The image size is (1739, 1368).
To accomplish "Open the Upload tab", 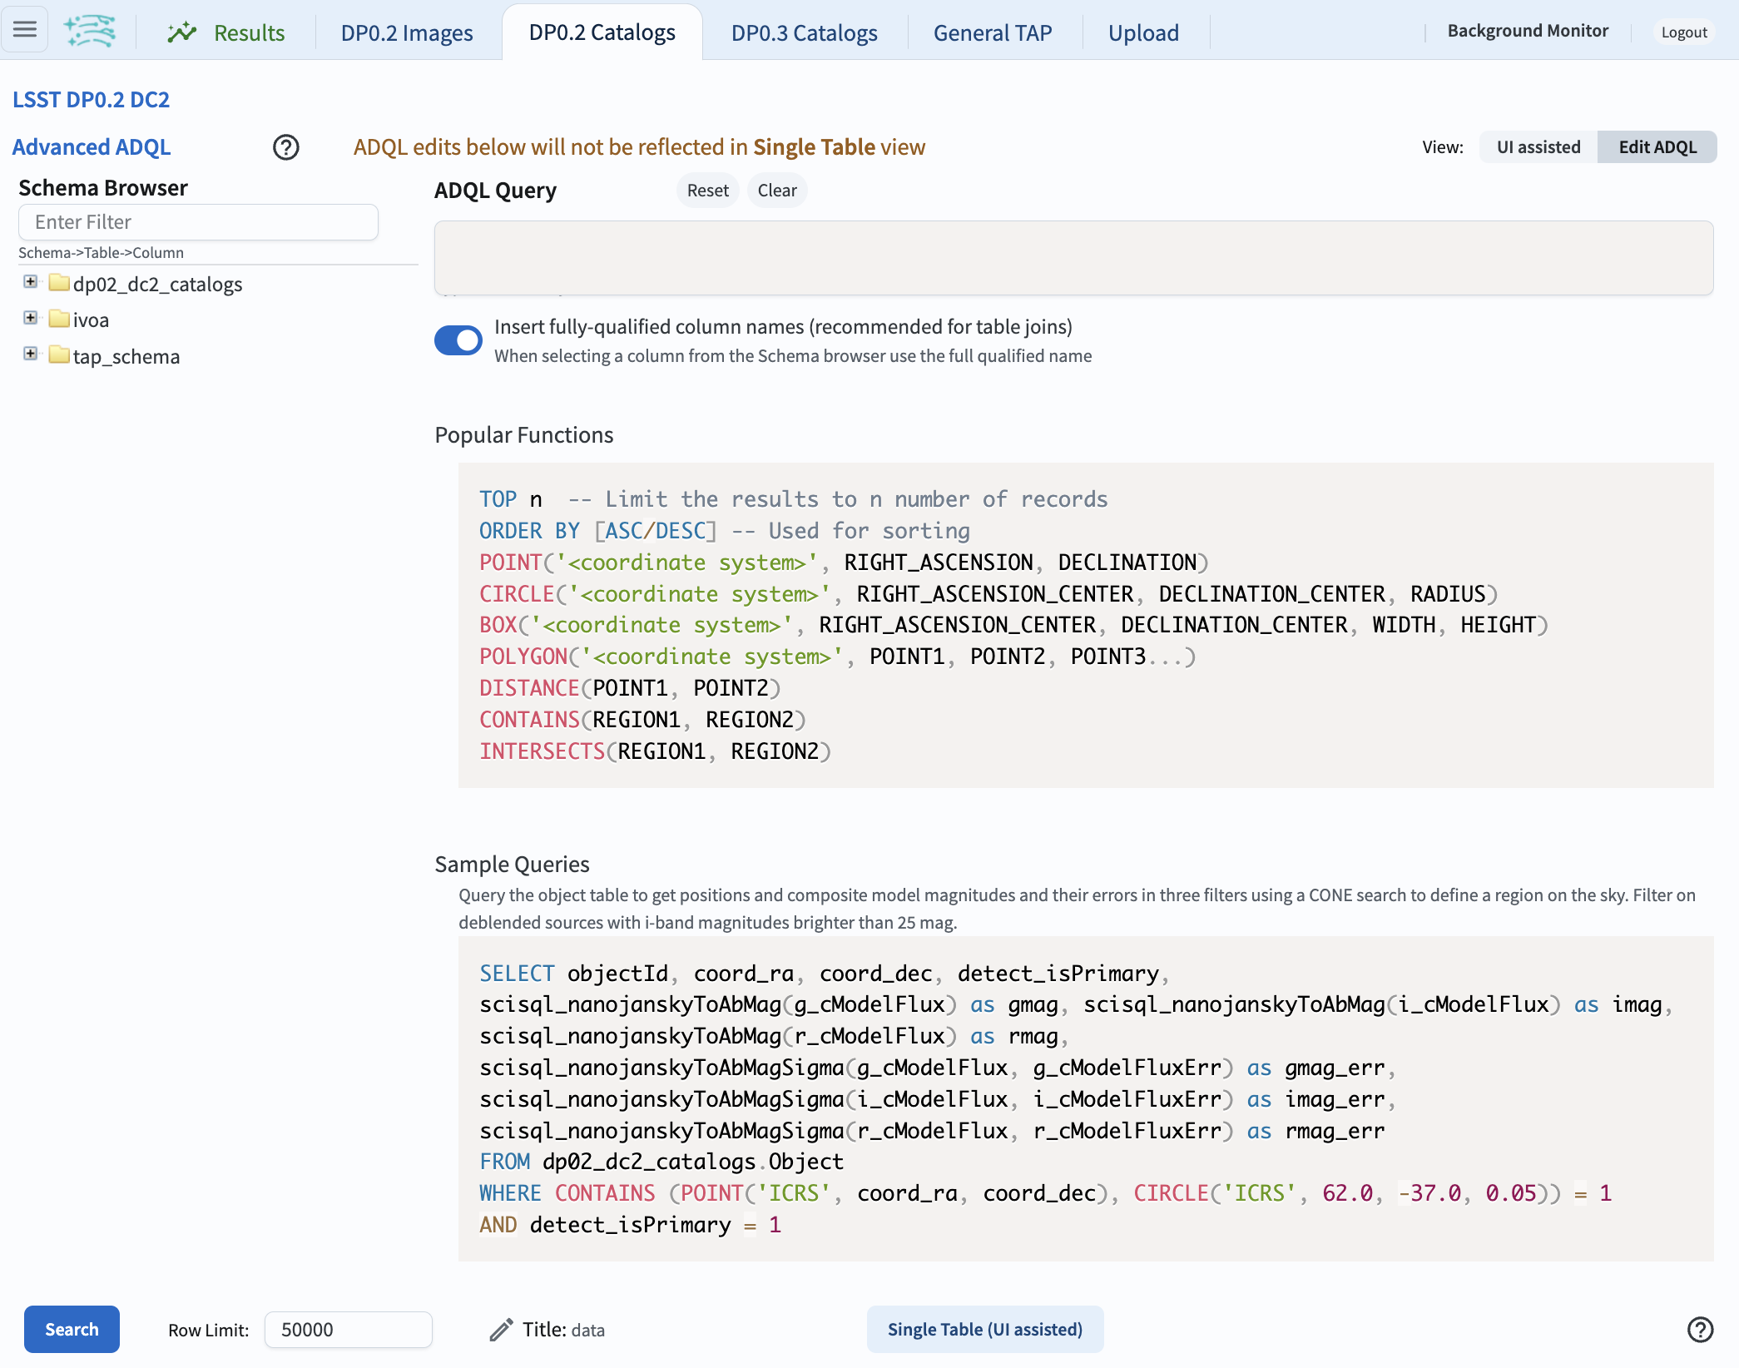I will 1143,32.
